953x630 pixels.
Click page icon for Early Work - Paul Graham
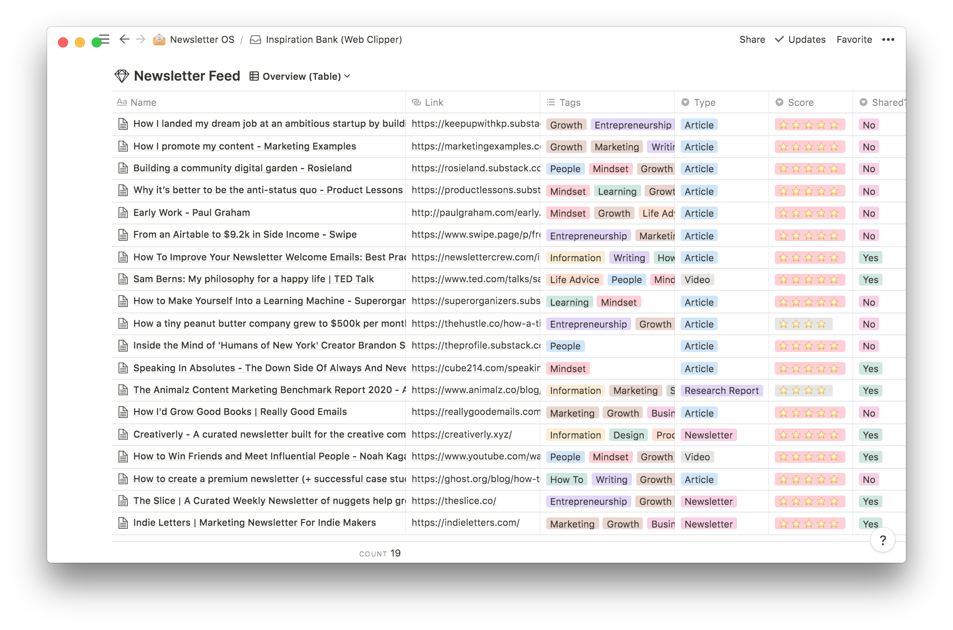pos(123,213)
